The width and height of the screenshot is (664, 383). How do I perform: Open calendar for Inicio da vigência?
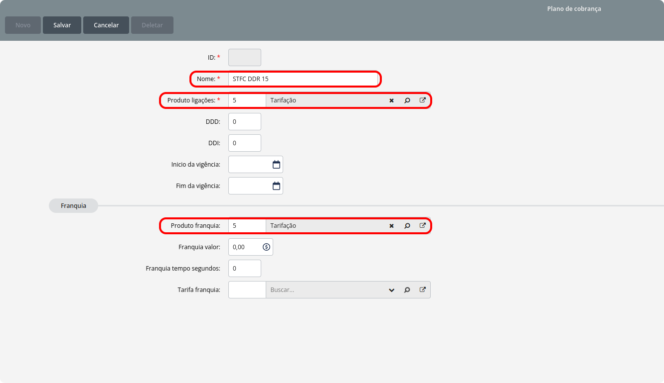click(276, 165)
